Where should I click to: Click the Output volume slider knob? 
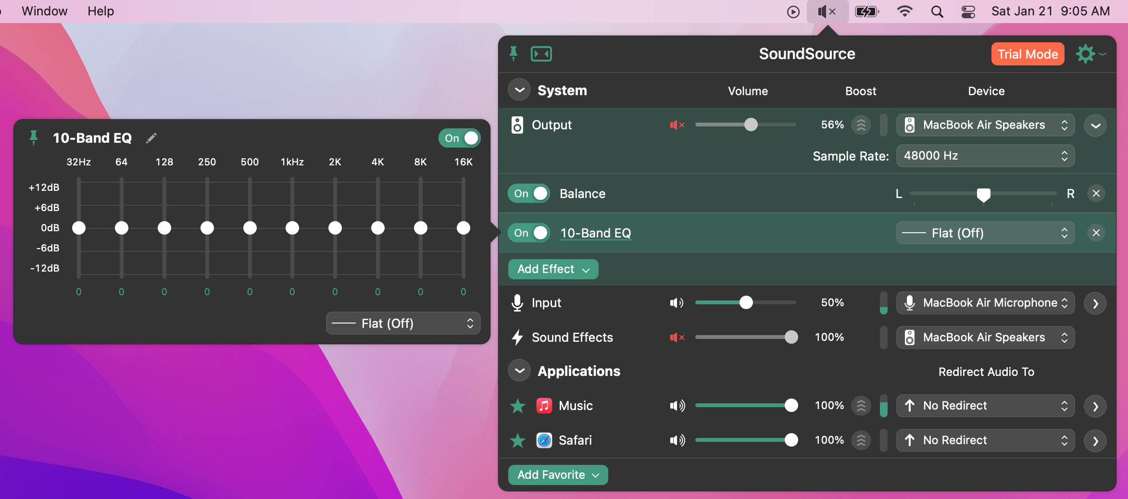pos(751,125)
